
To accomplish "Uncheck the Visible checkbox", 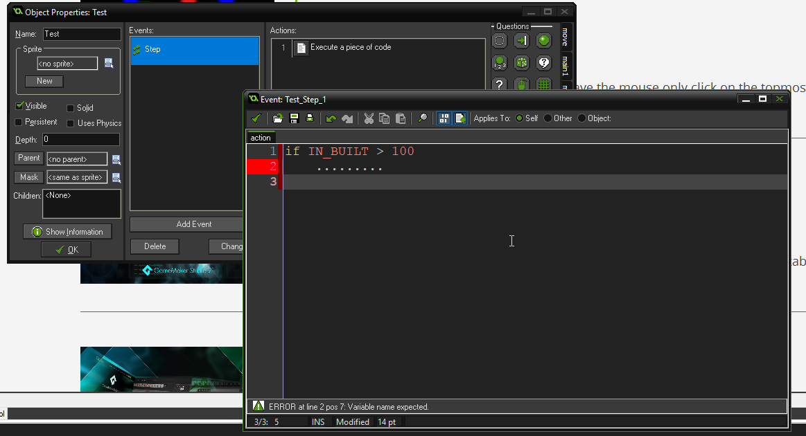I will 20,106.
